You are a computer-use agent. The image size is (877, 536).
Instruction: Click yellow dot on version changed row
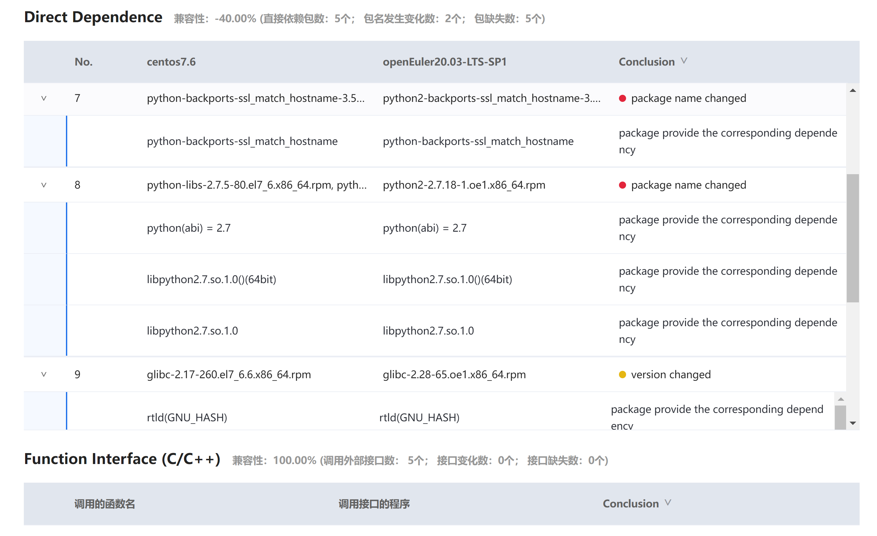point(622,375)
